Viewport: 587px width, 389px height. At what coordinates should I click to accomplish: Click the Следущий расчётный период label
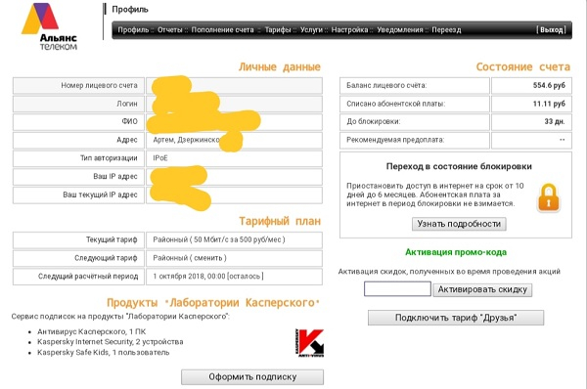pos(88,277)
